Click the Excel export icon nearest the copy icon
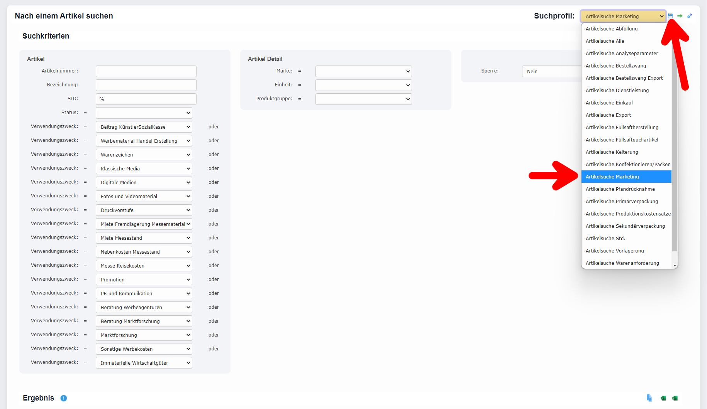The image size is (707, 409). [663, 398]
